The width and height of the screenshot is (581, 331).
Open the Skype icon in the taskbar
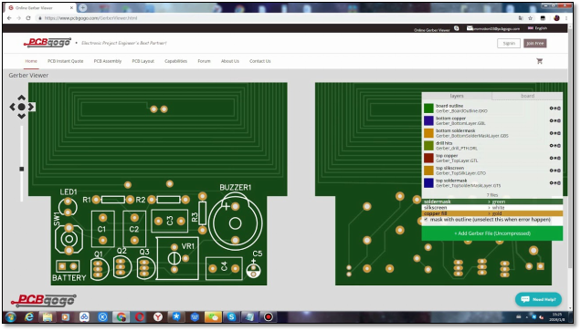(x=232, y=317)
